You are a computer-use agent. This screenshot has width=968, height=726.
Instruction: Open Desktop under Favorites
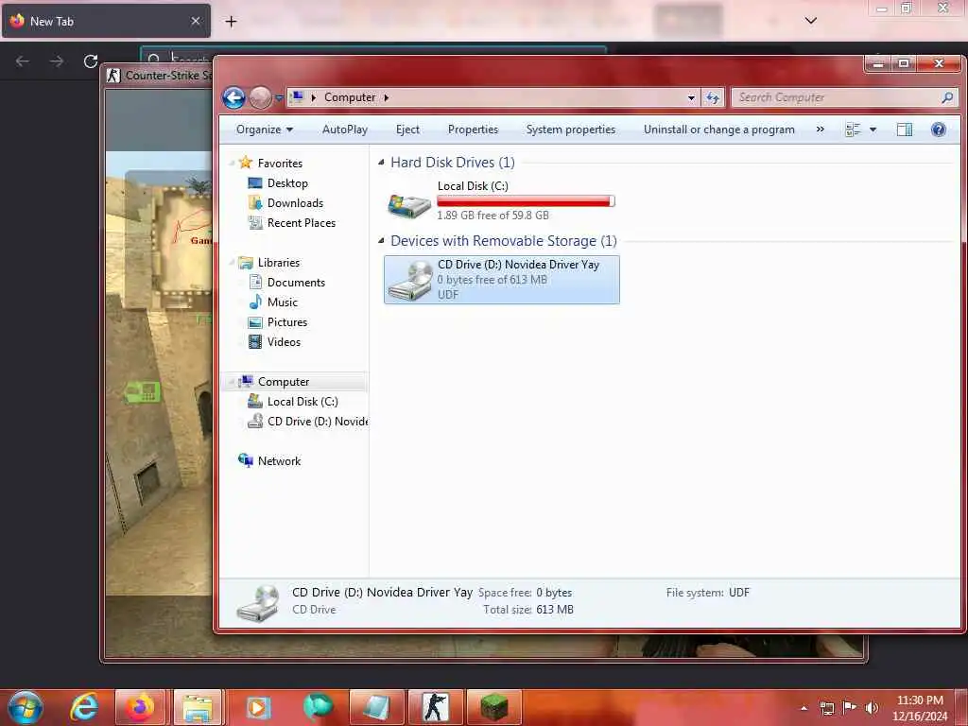[287, 183]
